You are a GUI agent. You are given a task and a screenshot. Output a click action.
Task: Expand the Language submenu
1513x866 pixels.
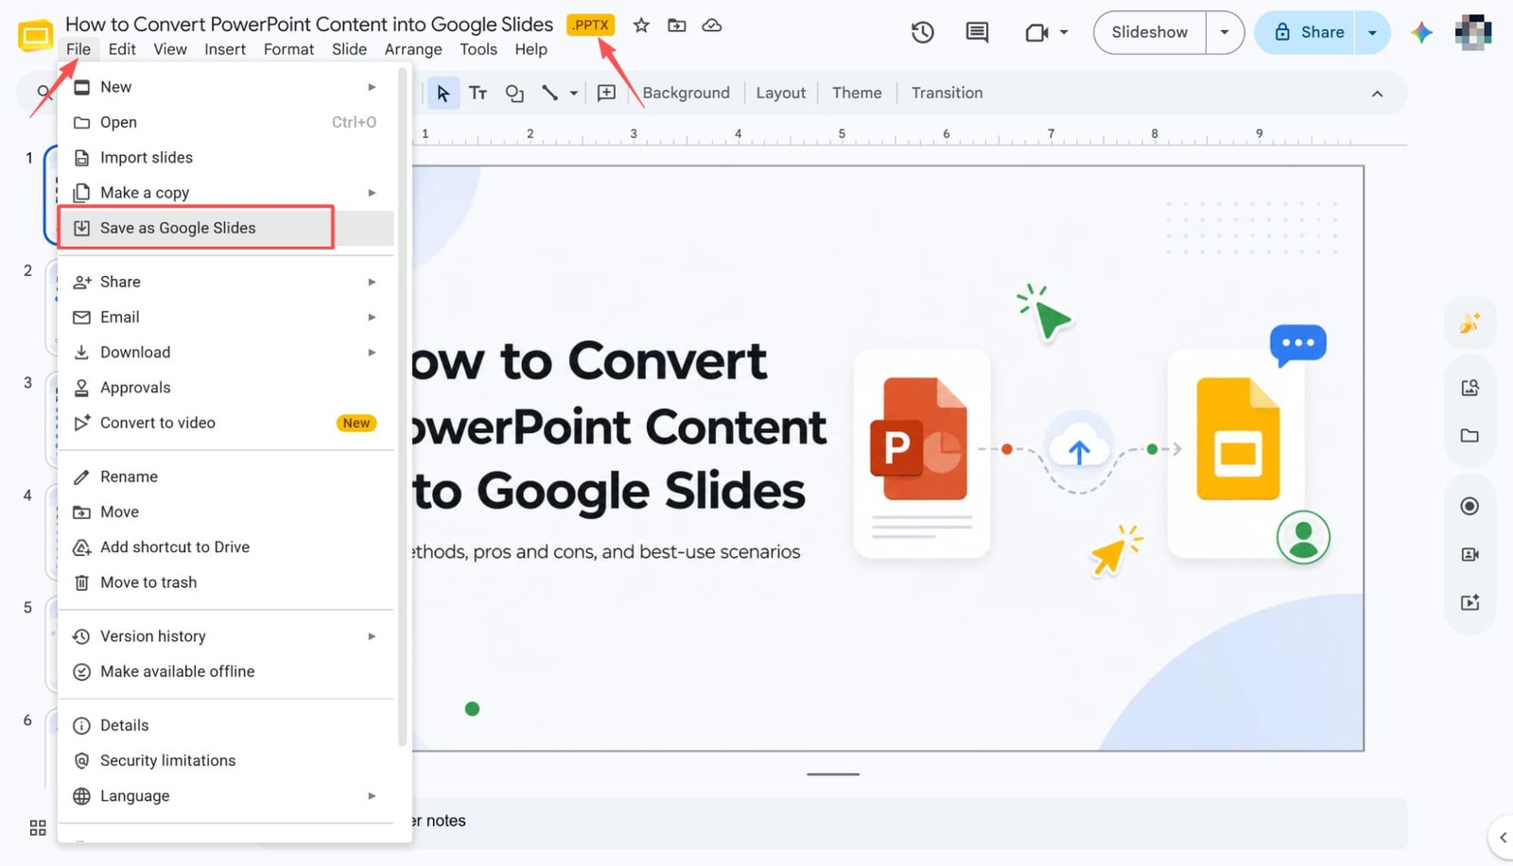click(x=372, y=796)
